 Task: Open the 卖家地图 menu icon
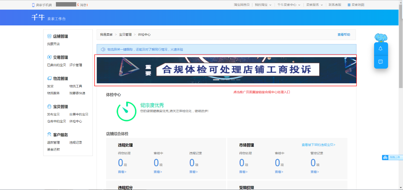pos(349,5)
